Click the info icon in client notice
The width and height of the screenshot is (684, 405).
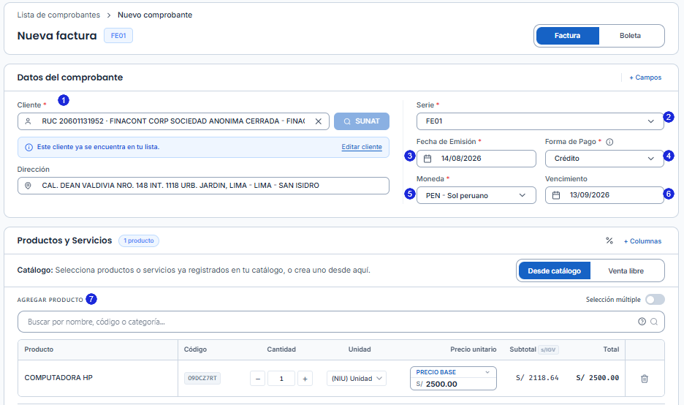[x=28, y=148]
